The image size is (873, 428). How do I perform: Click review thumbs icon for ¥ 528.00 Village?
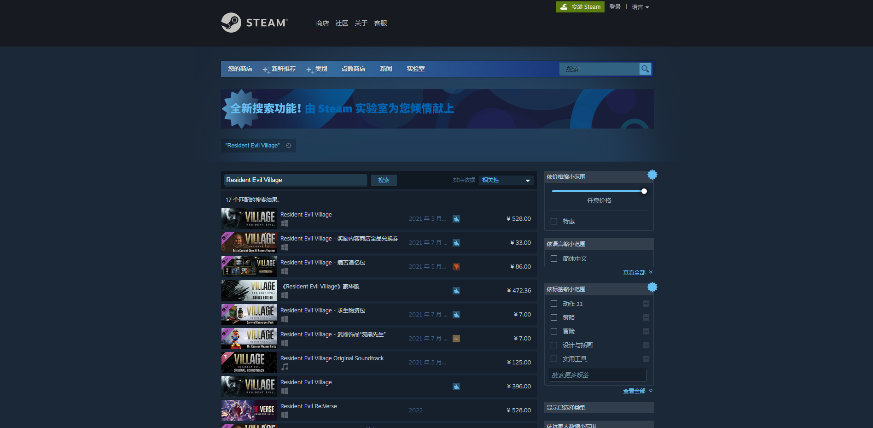click(456, 219)
